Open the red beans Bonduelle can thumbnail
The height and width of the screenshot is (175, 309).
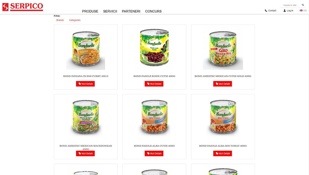(154, 48)
